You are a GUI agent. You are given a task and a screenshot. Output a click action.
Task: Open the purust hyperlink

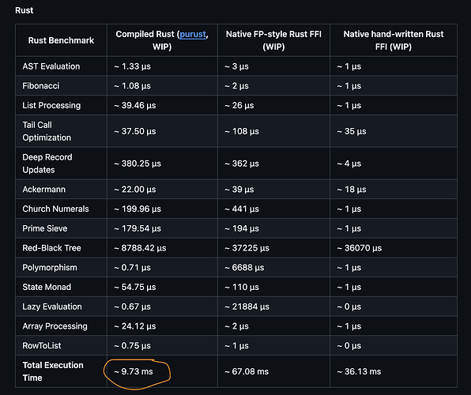click(x=193, y=34)
